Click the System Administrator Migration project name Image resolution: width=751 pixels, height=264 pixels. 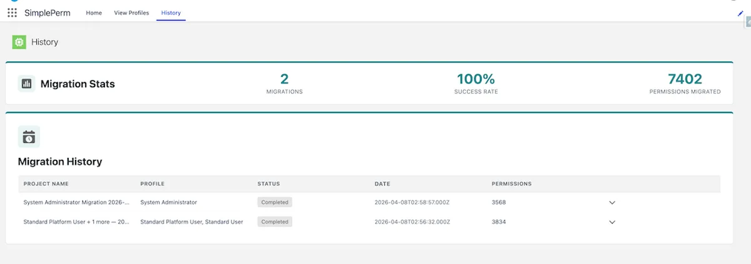tap(76, 202)
